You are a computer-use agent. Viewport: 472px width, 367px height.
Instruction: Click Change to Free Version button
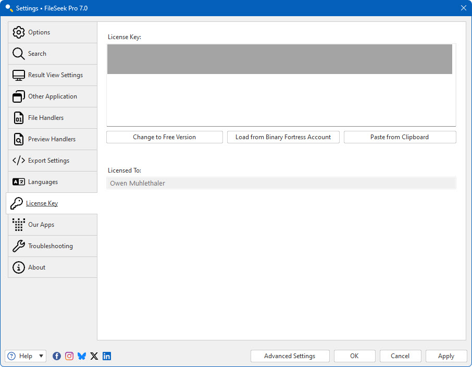pyautogui.click(x=165, y=137)
